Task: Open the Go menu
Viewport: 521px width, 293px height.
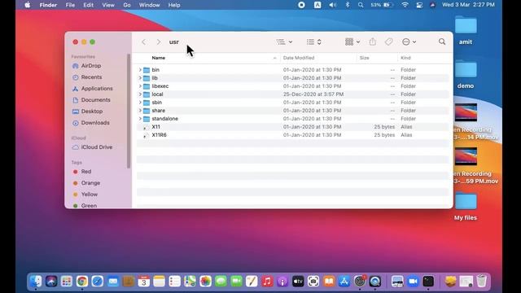Action: click(127, 5)
